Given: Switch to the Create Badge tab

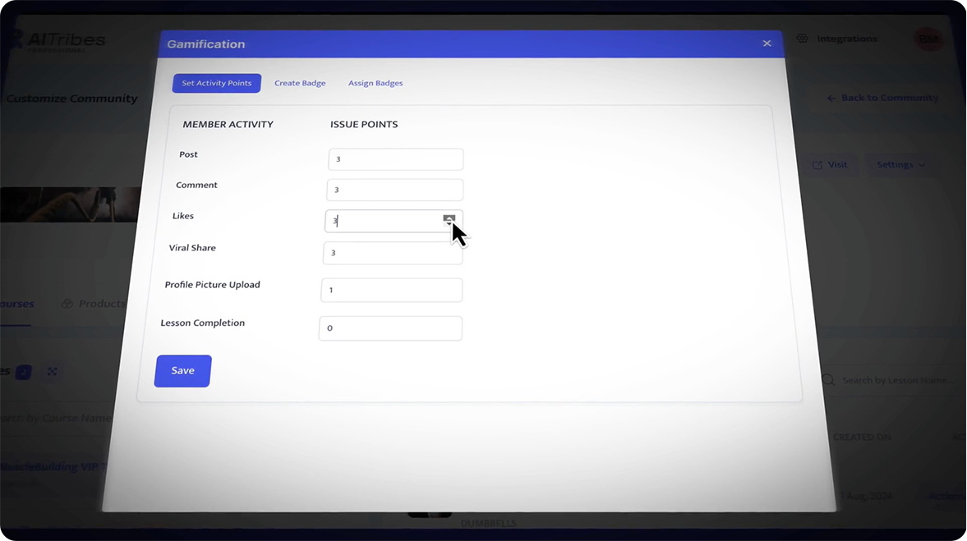Looking at the screenshot, I should [x=300, y=83].
